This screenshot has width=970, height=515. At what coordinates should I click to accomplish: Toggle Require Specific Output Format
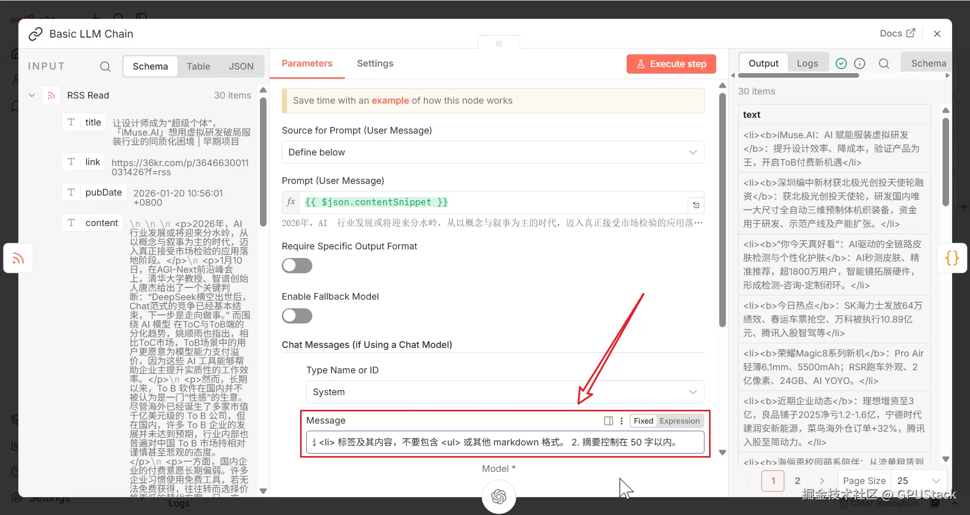(297, 266)
